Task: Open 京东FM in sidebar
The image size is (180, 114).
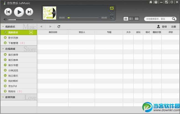Action: (19, 86)
